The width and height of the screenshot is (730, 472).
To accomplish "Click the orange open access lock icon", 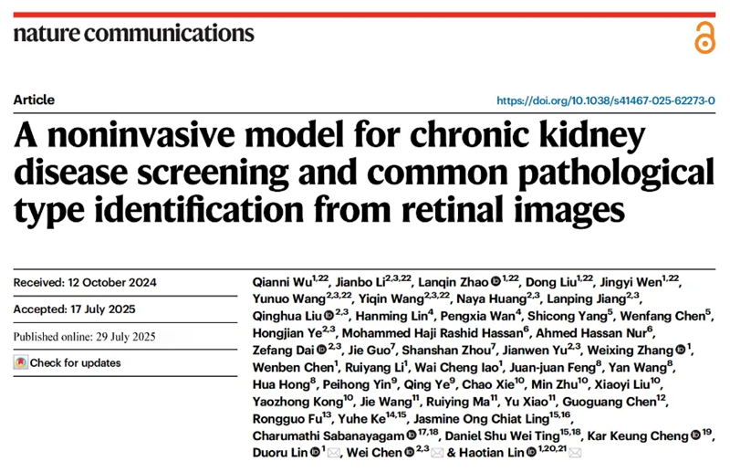I will point(704,37).
